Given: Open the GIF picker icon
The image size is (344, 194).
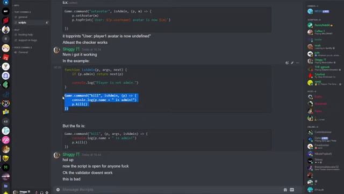Looking at the screenshot, I should pos(292,190).
